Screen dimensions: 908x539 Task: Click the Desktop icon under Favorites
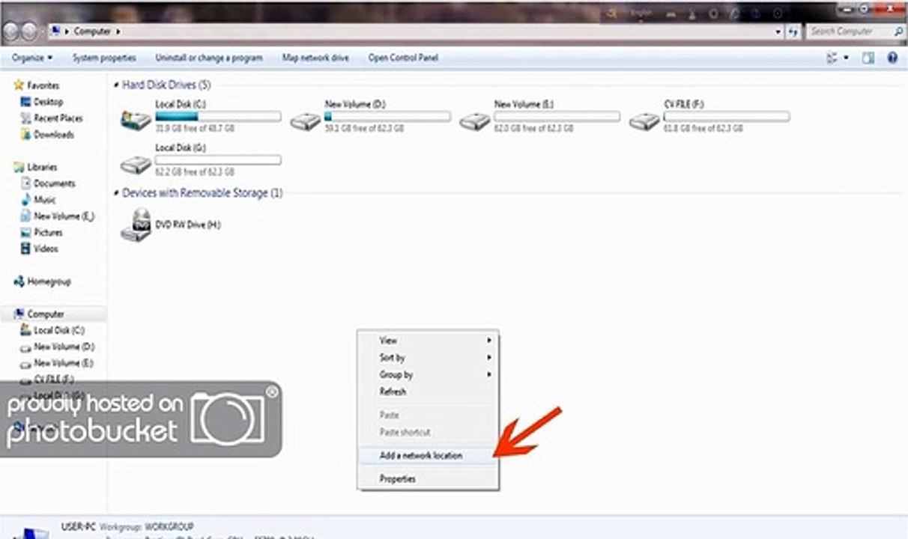coord(26,102)
